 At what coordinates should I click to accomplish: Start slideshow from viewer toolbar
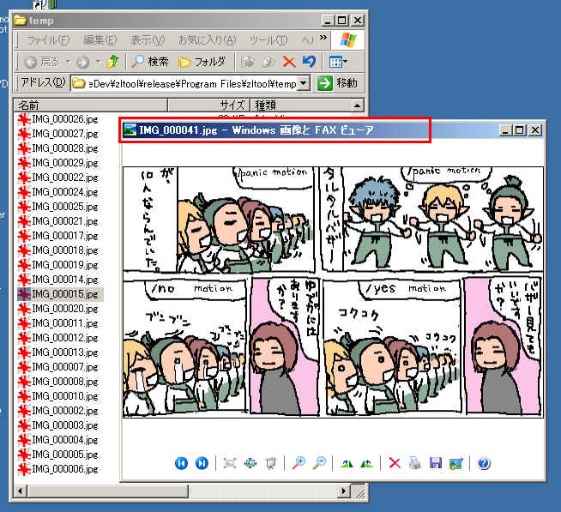[271, 463]
